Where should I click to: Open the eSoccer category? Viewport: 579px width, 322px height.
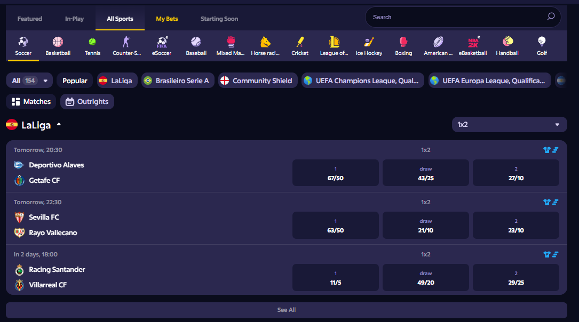[x=162, y=42]
